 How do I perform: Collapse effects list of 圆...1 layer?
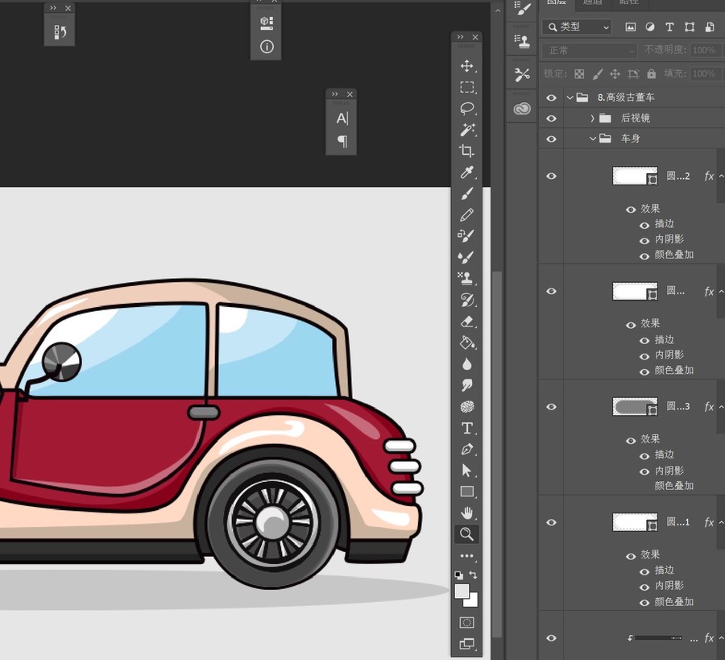point(721,522)
